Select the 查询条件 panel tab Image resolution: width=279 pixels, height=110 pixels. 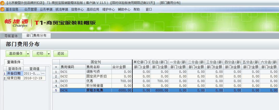pyautogui.click(x=14, y=62)
